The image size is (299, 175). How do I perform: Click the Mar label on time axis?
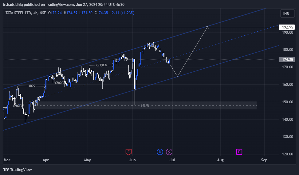7,160
